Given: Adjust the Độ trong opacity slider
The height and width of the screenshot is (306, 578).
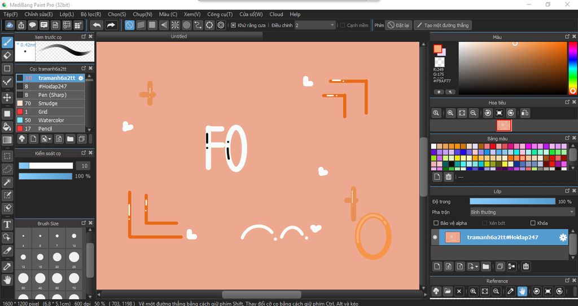Looking at the screenshot, I should click(x=512, y=201).
